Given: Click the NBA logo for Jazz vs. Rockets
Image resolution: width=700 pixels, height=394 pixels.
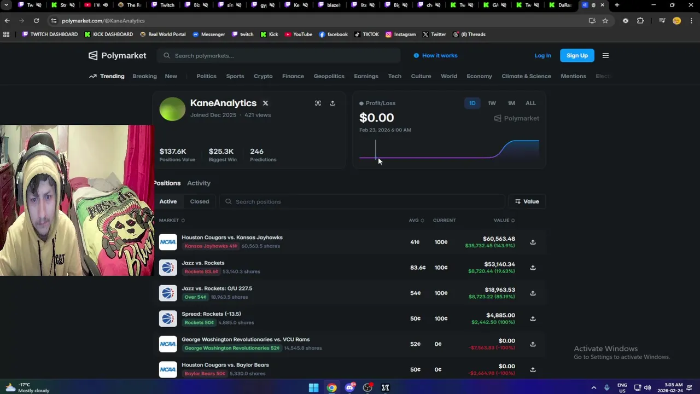Looking at the screenshot, I should (168, 268).
